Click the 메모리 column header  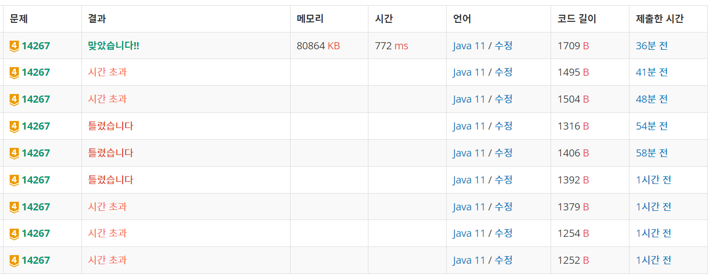pos(310,19)
